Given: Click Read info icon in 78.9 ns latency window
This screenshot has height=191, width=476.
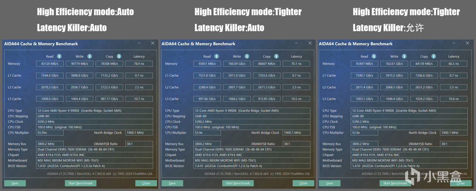Looking at the screenshot, I should pyautogui.click(x=59, y=56).
